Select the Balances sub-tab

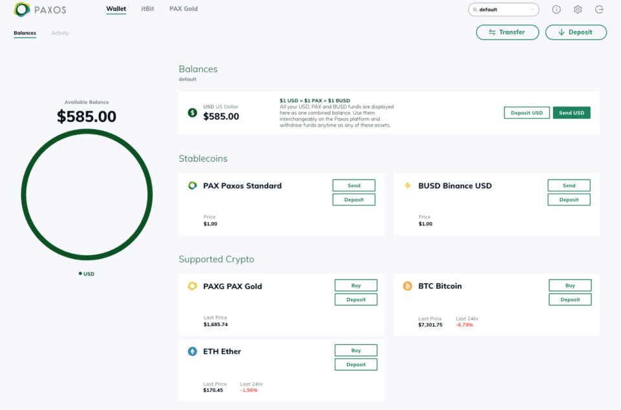[25, 33]
